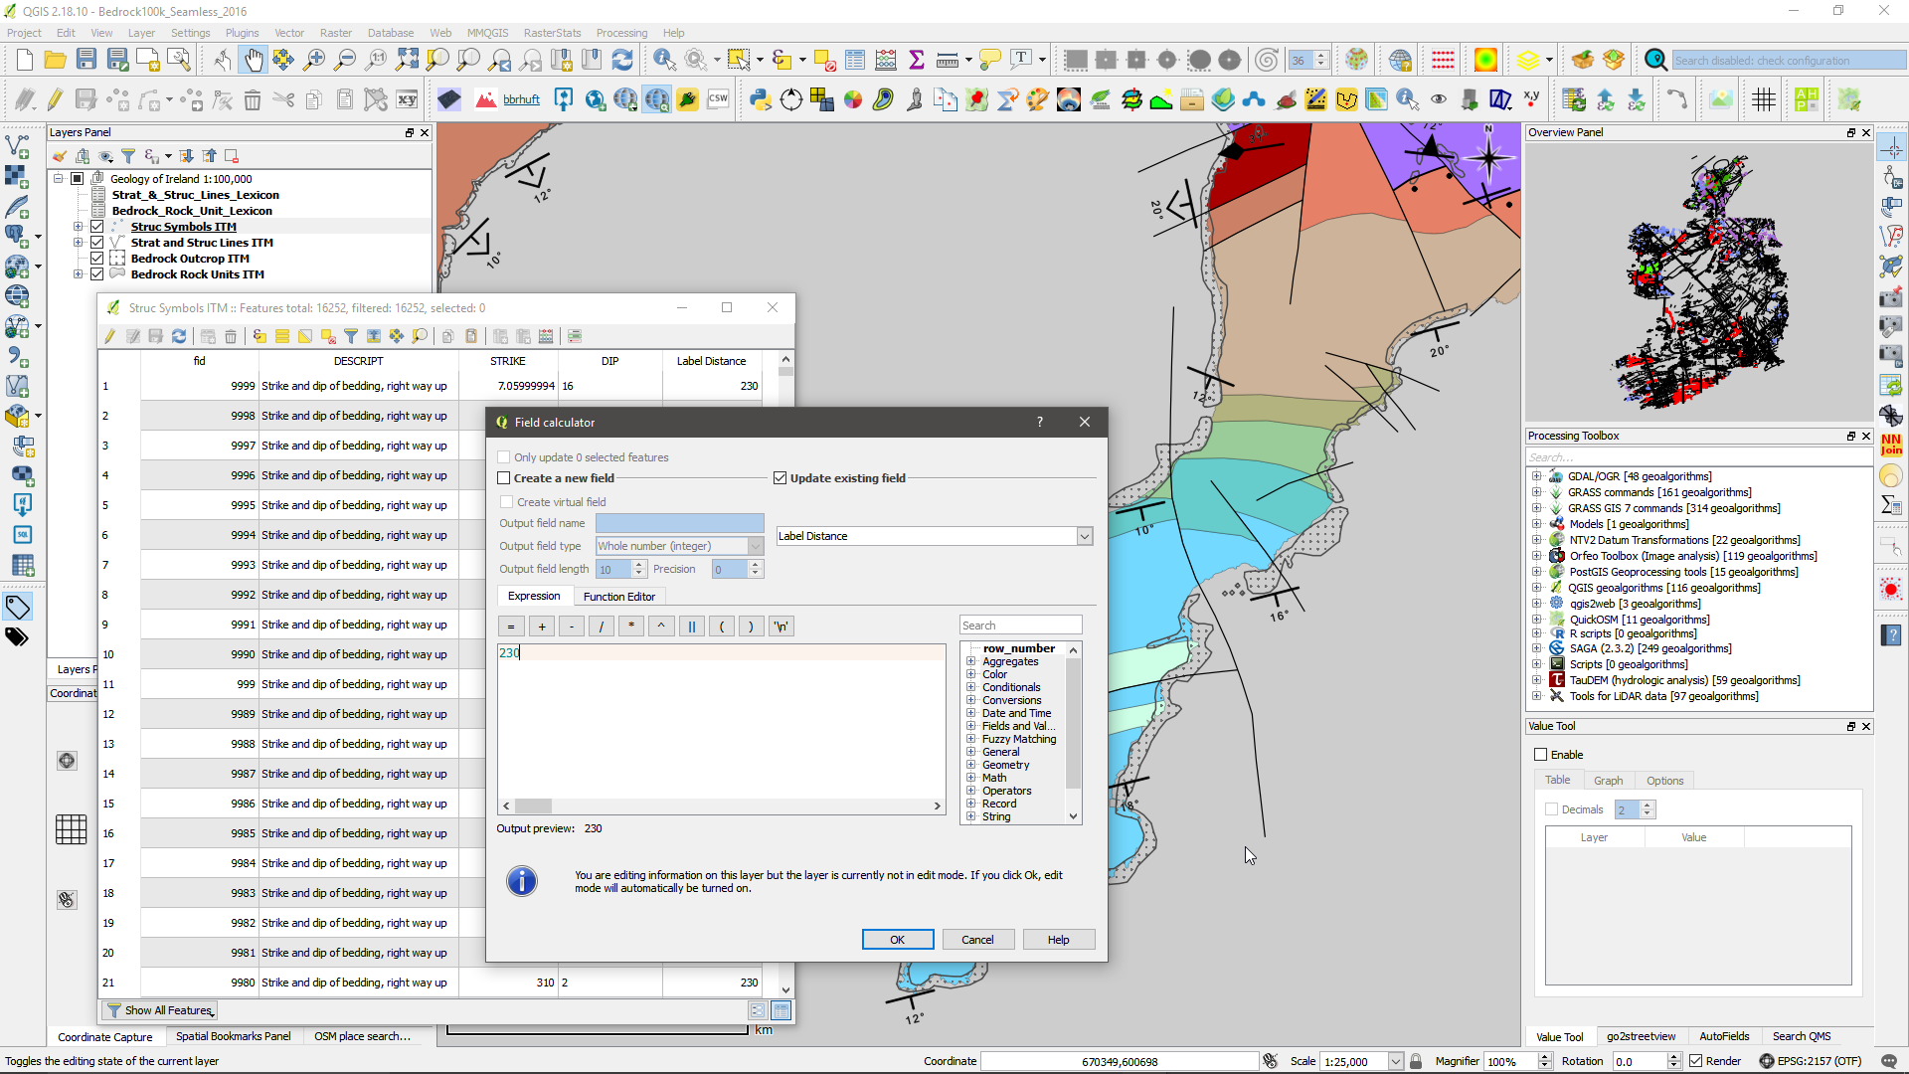Viewport: 1909px width, 1074px height.
Task: Open the Label Distance field dropdown
Action: pos(1084,536)
